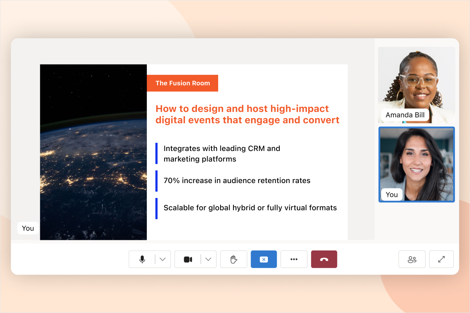The height and width of the screenshot is (313, 470).
Task: Select your own video tile
Action: (x=417, y=164)
